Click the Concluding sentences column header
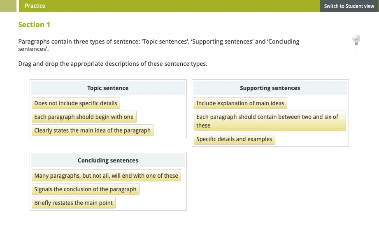 [x=108, y=160]
